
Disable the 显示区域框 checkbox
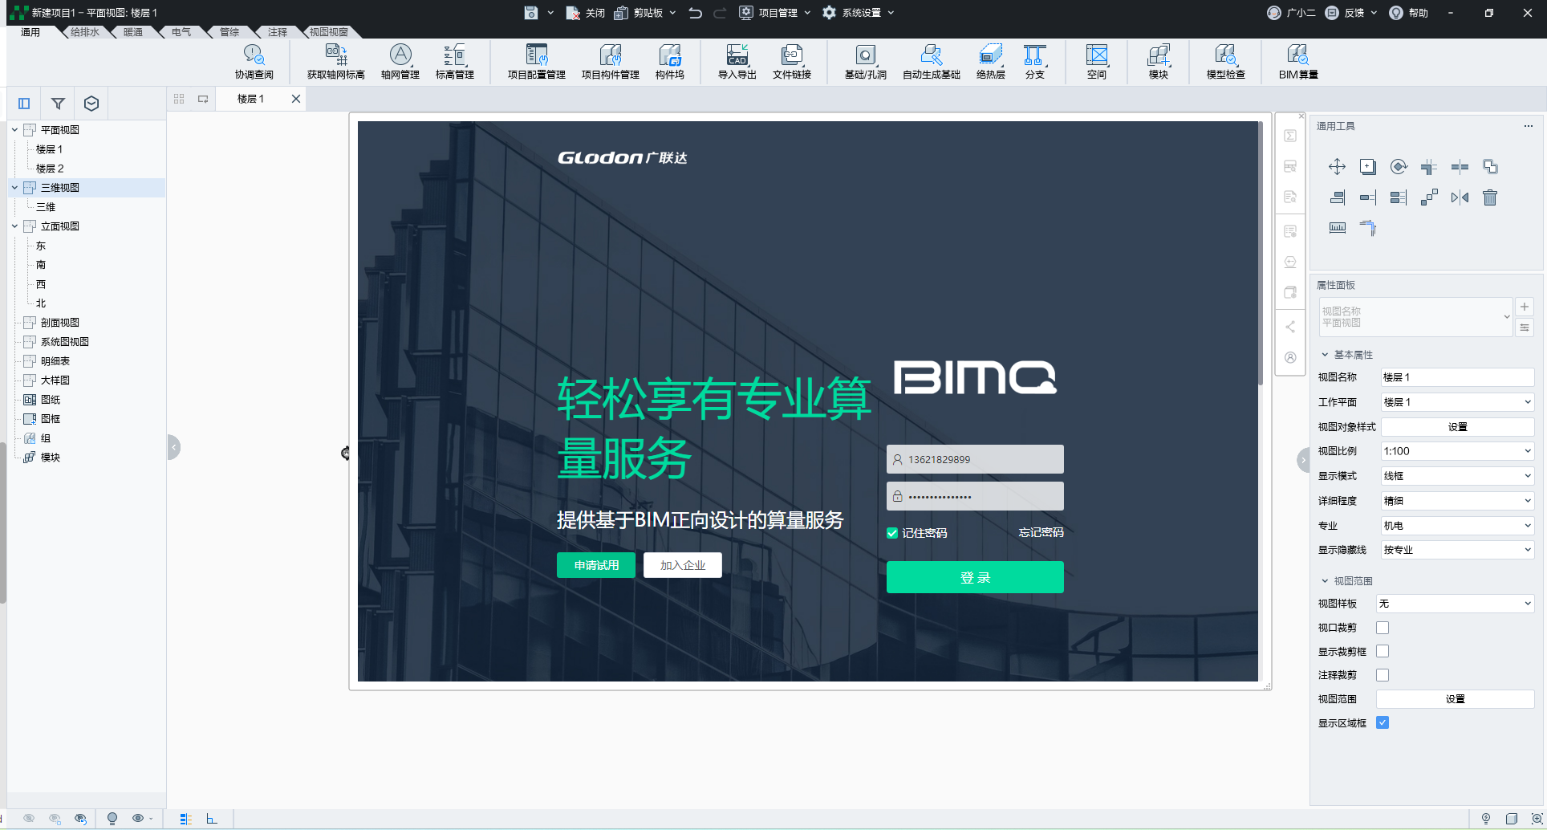pos(1382,722)
